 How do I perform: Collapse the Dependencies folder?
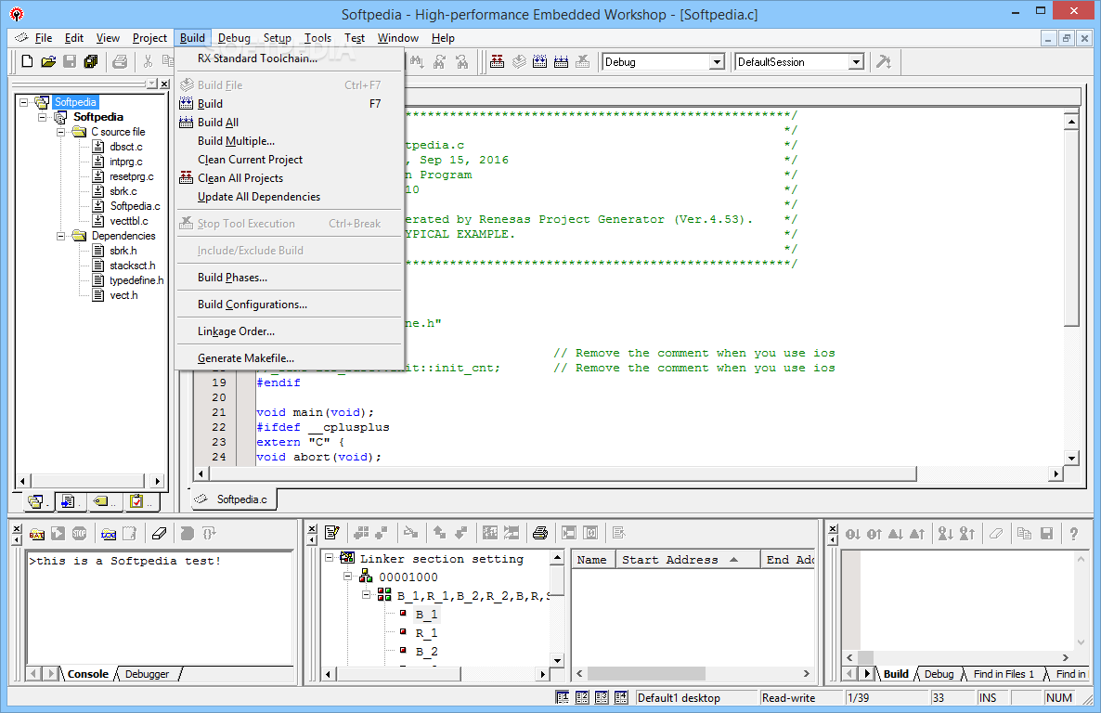(x=61, y=235)
